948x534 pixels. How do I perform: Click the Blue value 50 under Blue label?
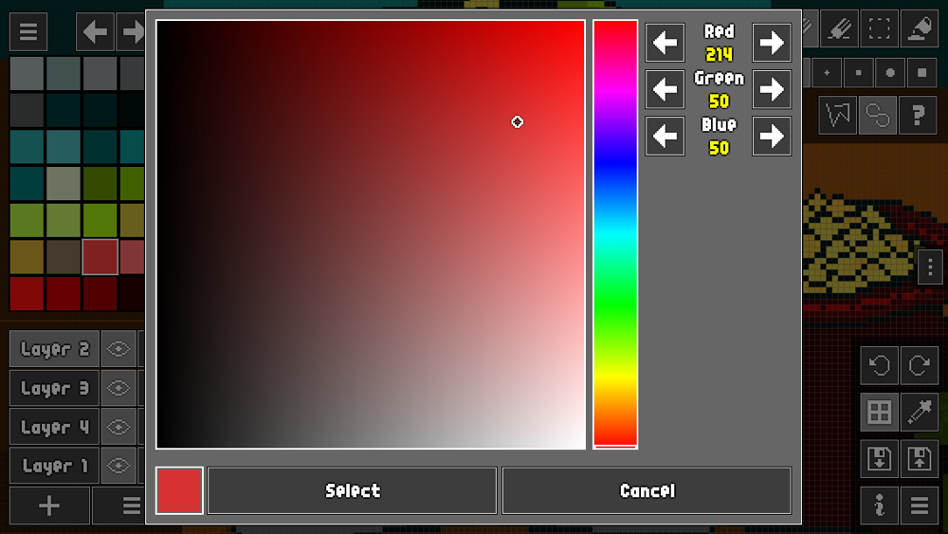click(719, 148)
